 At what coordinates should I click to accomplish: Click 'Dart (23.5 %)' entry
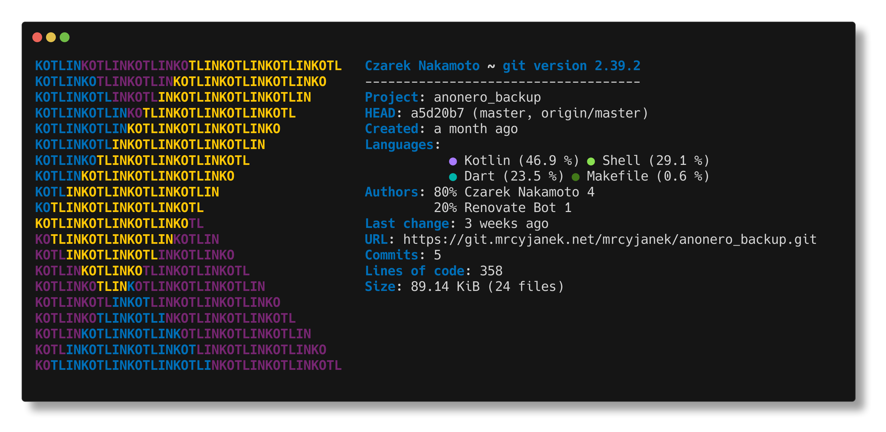(514, 176)
